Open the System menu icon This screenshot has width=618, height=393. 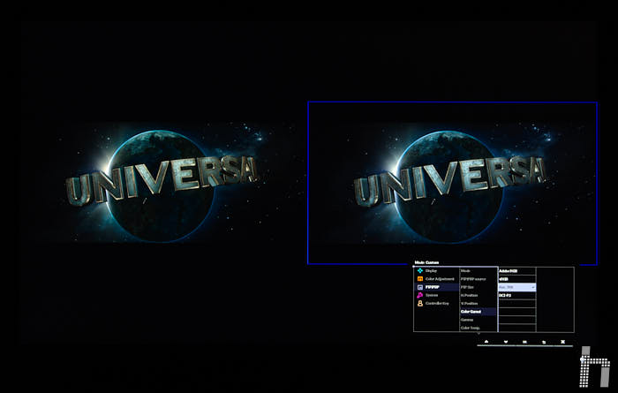click(x=420, y=295)
